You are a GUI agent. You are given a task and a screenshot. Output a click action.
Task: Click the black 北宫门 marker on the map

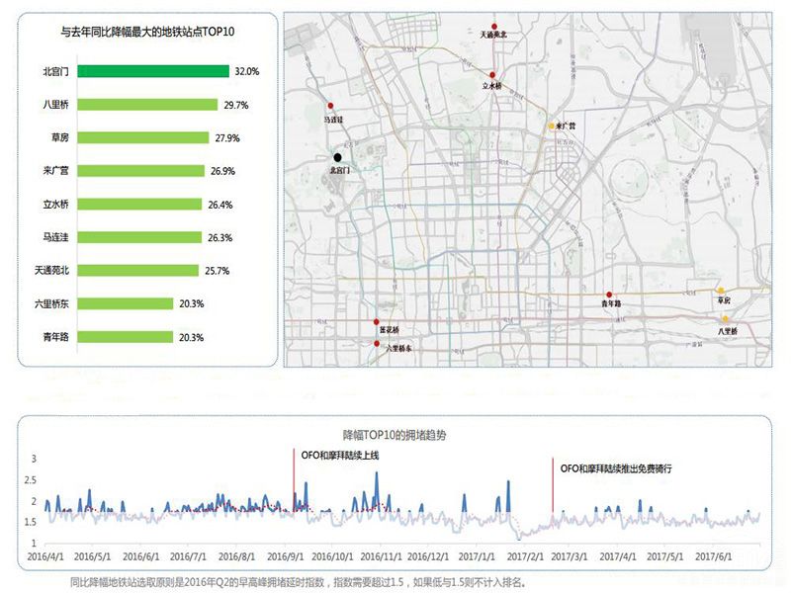point(338,157)
